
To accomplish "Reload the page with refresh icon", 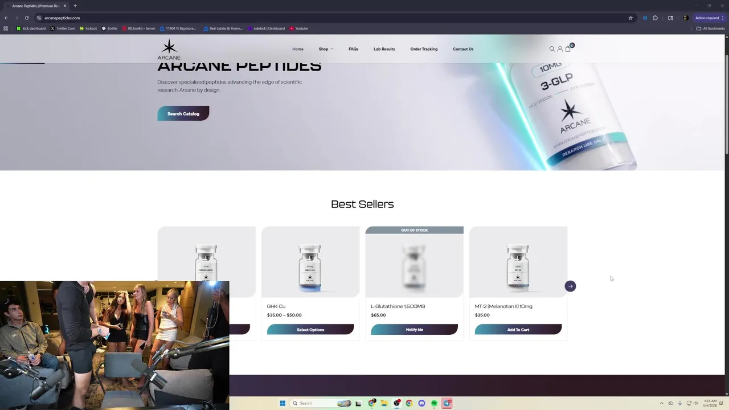I will 26,18.
